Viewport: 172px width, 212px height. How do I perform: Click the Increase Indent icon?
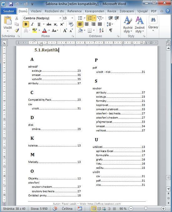[117, 18]
